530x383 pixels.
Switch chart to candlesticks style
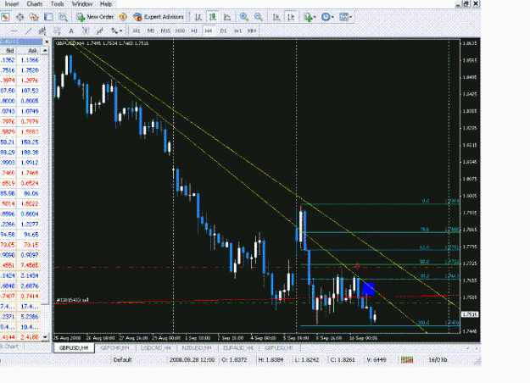pyautogui.click(x=213, y=17)
